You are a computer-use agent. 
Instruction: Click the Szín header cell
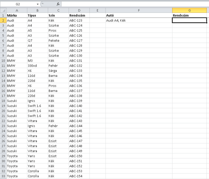pos(58,15)
